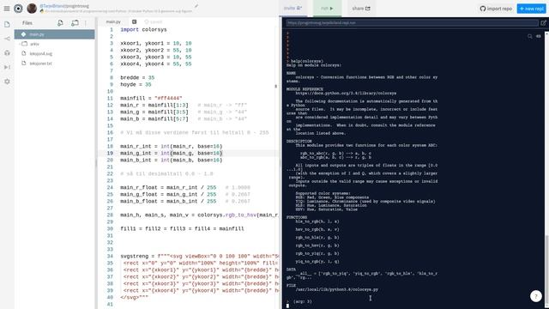
Task: Click line 1 'import colorsys'
Action: [143, 30]
